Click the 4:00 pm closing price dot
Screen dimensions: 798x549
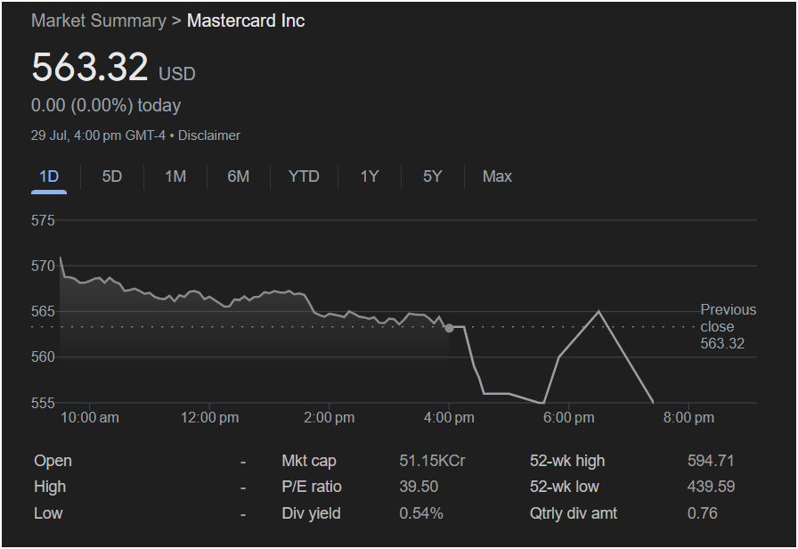[x=449, y=328]
